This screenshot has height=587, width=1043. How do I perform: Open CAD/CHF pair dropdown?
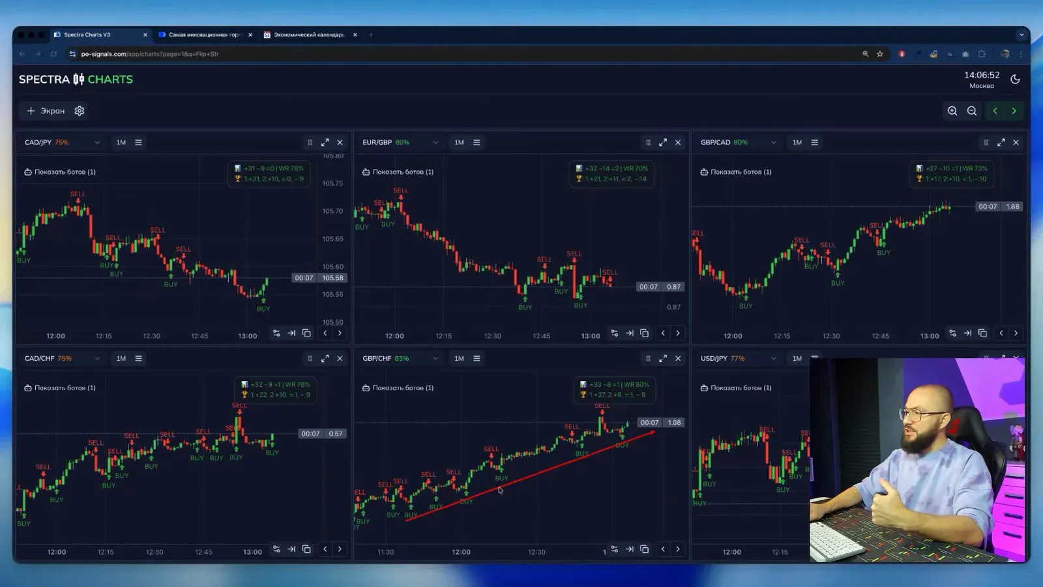click(62, 358)
